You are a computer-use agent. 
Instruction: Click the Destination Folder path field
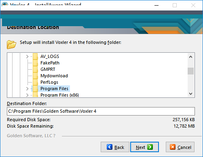(101, 111)
